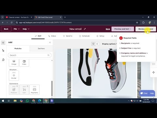Go to the Setup tab
The height and width of the screenshot is (118, 157).
pos(100,36)
